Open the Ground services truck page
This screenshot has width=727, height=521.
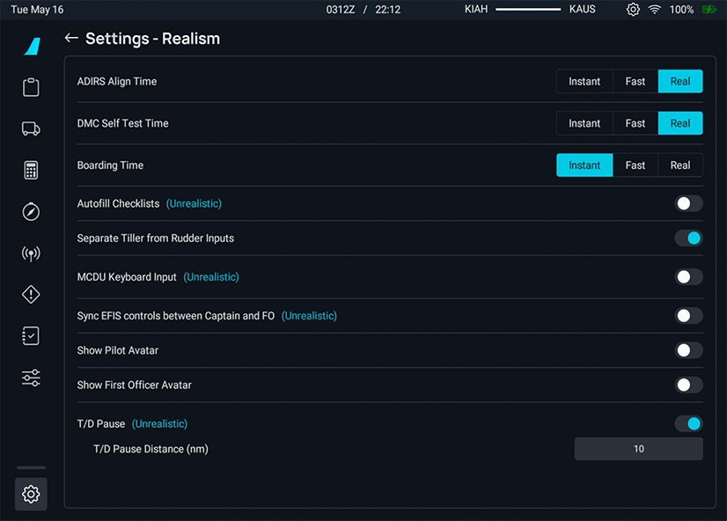click(x=31, y=128)
